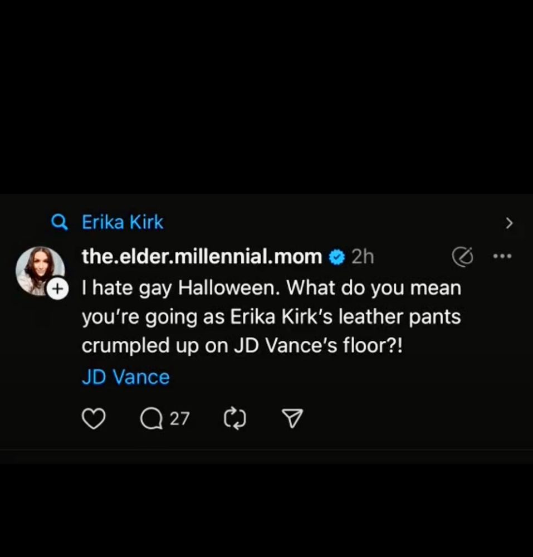Image resolution: width=533 pixels, height=557 pixels.
Task: Open the JD Vance tag link
Action: point(125,377)
